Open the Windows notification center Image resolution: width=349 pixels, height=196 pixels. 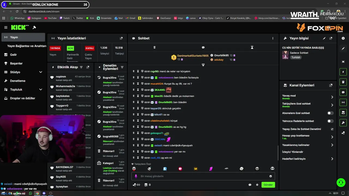pos(343,193)
